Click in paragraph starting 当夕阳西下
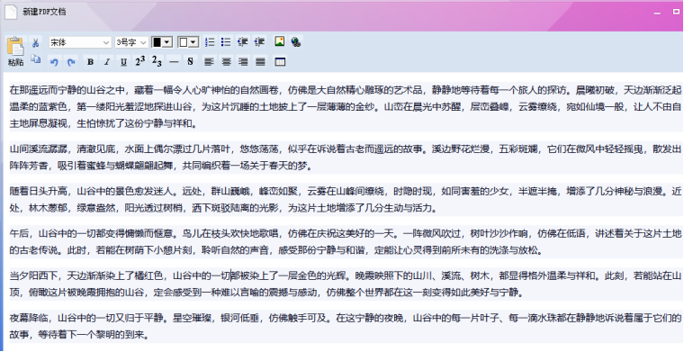Image resolution: width=684 pixels, height=352 pixels. (345, 284)
